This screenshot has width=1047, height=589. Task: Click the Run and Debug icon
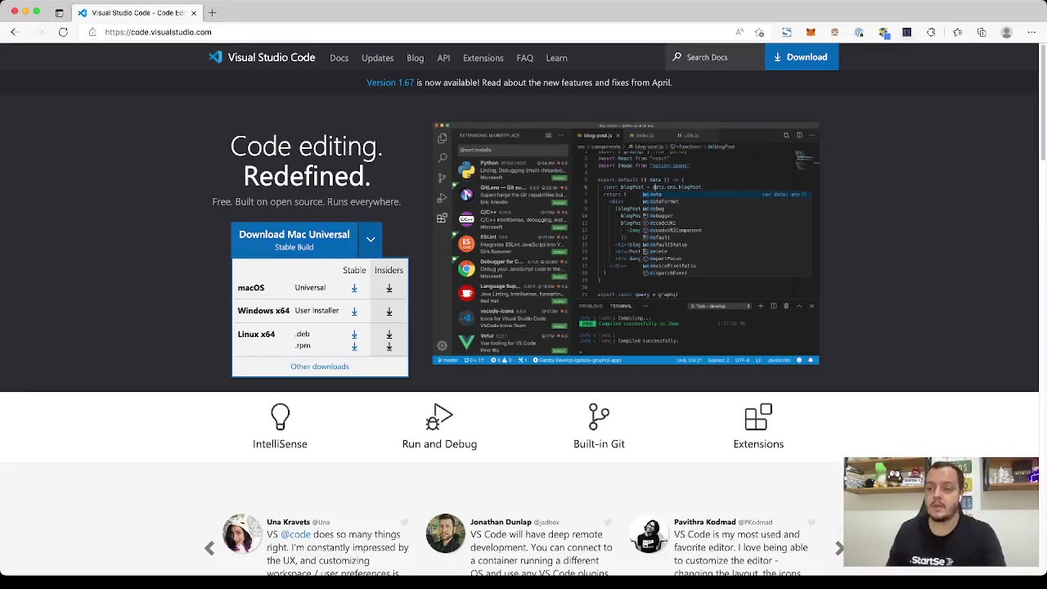pos(439,417)
